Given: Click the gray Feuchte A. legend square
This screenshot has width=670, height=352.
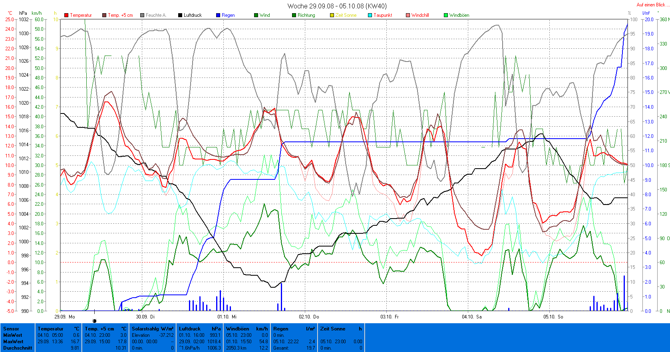Looking at the screenshot, I should [142, 15].
